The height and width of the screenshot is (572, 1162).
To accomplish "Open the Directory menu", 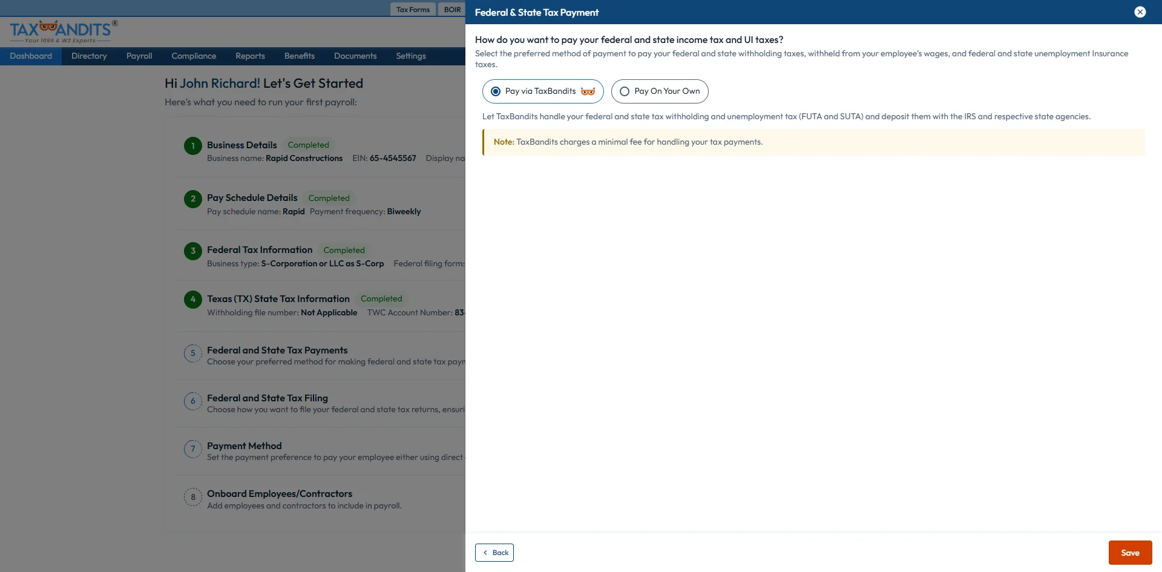I will (89, 56).
